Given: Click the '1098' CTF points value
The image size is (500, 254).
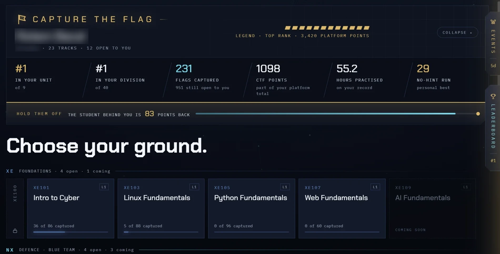Looking at the screenshot, I should point(268,69).
